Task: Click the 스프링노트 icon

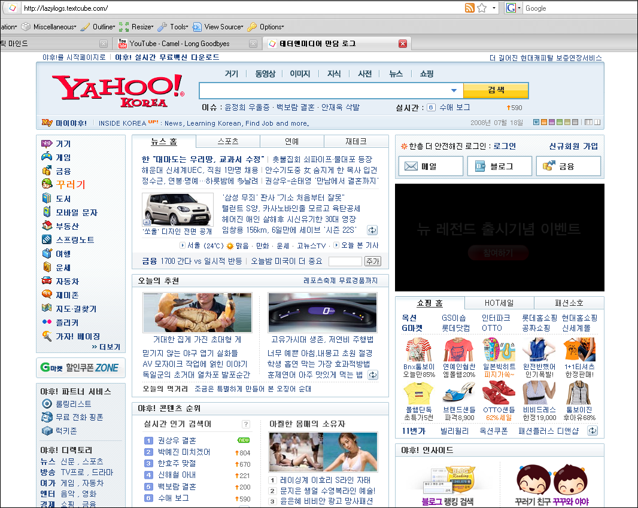Action: 47,239
